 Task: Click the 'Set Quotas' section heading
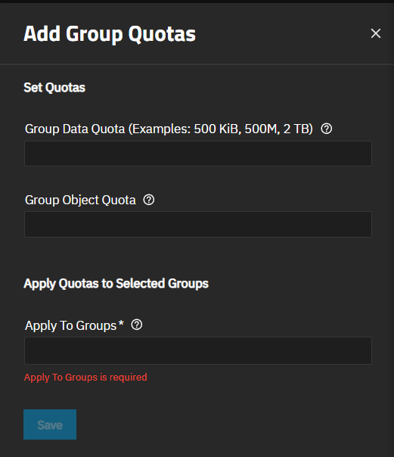(x=54, y=88)
